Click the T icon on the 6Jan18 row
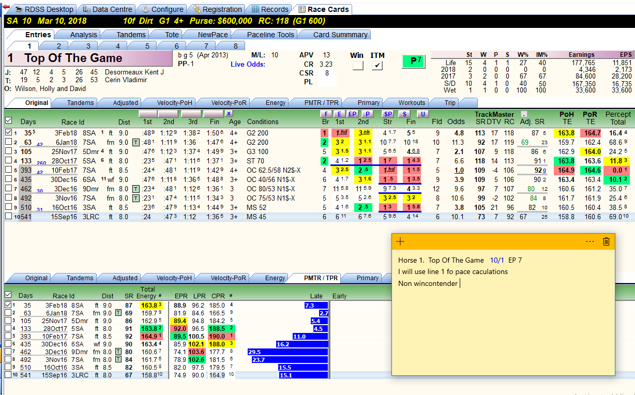This screenshot has width=635, height=395. [135, 142]
